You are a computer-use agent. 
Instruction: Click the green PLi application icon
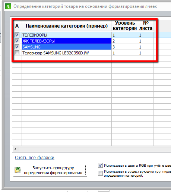click(x=8, y=6)
